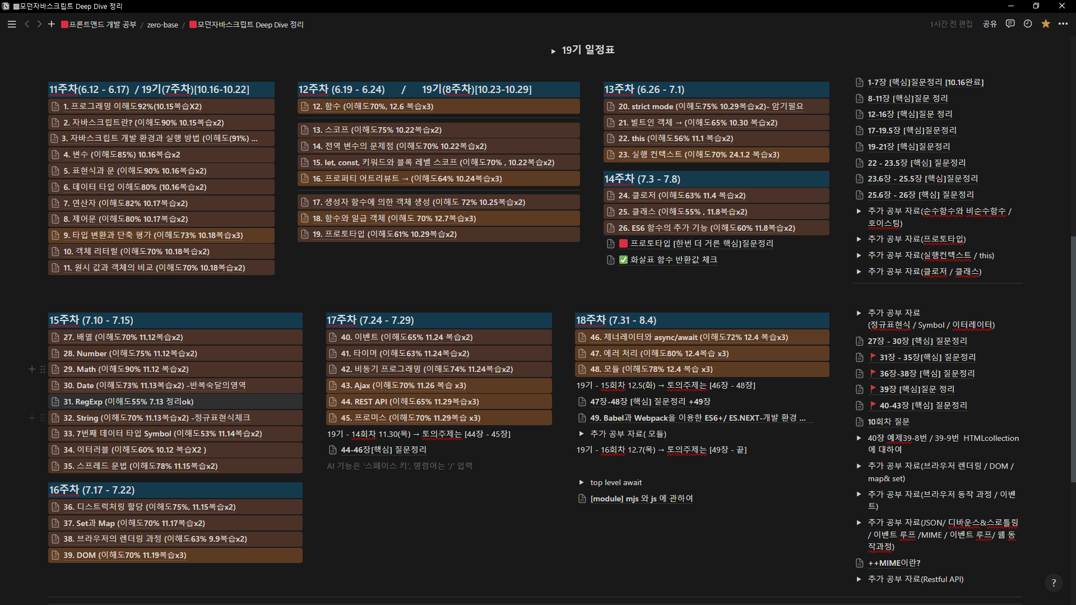Open page '화살표 함수 반환값 체크'
Viewport: 1076px width, 605px height.
click(x=668, y=260)
